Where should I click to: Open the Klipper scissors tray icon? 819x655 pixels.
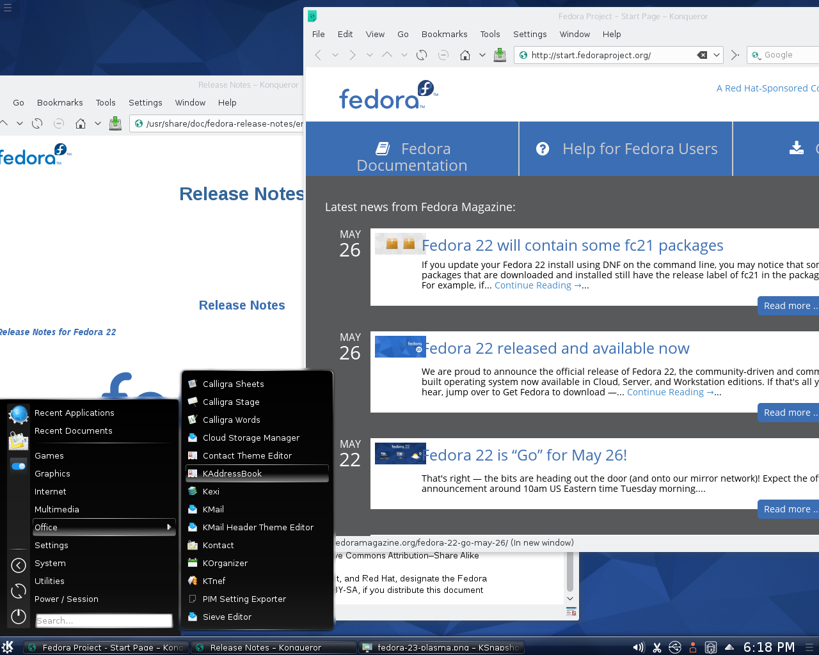pyautogui.click(x=657, y=647)
